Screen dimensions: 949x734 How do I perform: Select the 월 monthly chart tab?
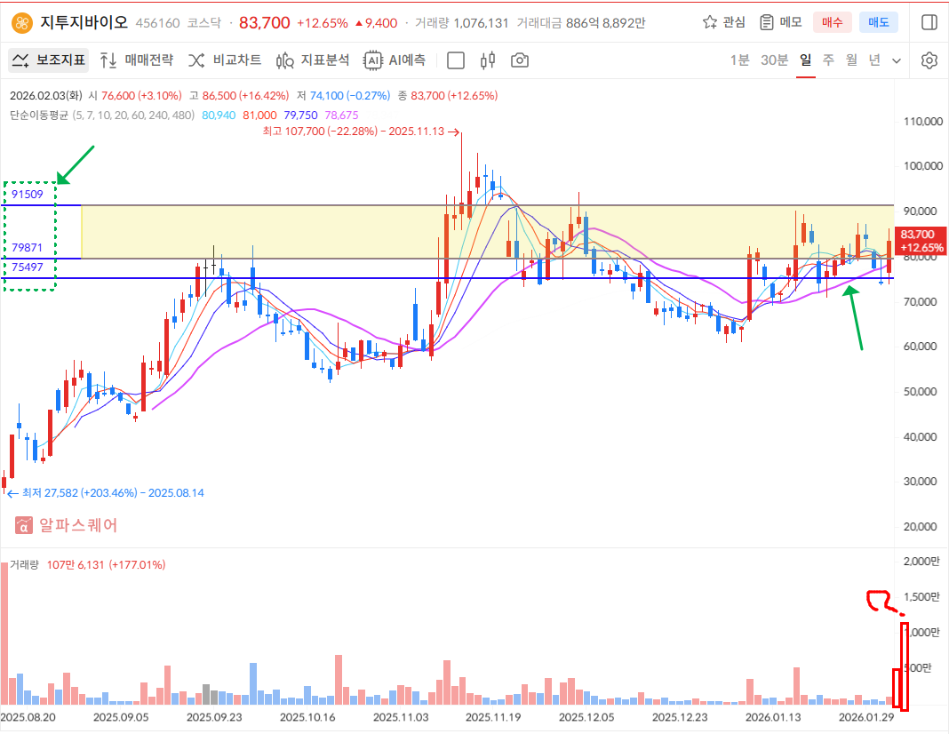[851, 60]
